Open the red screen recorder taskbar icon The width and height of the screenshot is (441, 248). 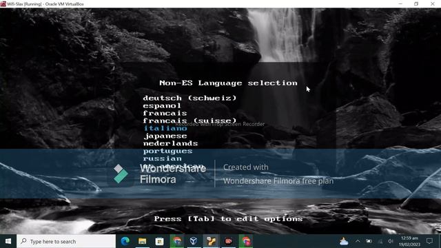pos(228,241)
